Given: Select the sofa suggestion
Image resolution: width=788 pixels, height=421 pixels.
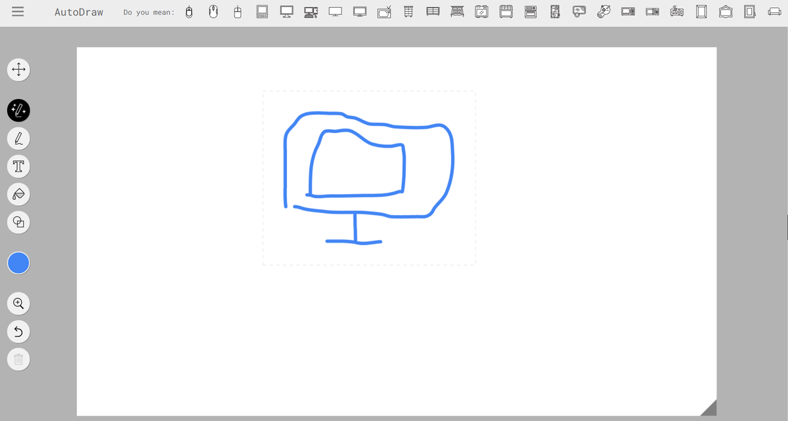Looking at the screenshot, I should coord(774,12).
